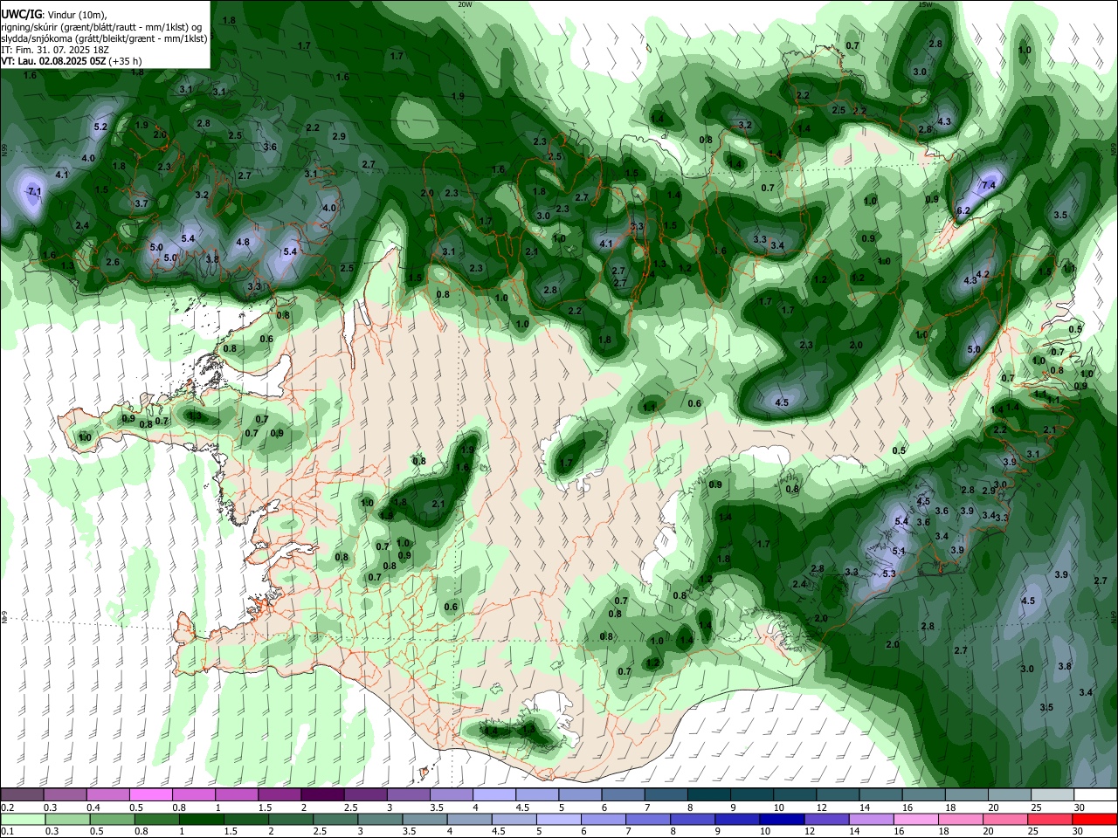
Task: Click the 'IT: Fim. 31. 07. 2025 18Z' line
Action: 54,50
